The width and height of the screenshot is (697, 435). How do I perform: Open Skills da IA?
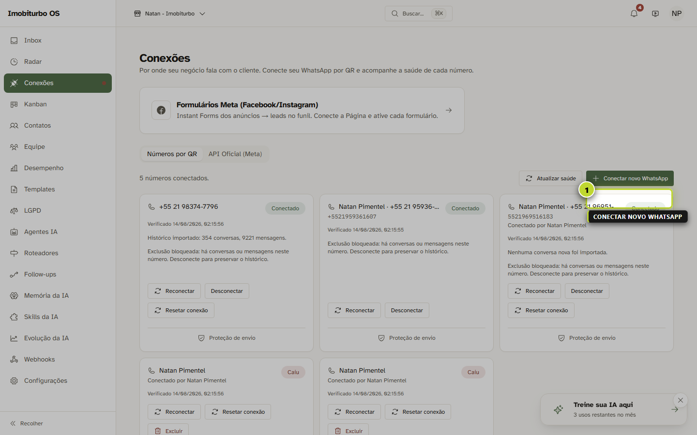pos(58,317)
